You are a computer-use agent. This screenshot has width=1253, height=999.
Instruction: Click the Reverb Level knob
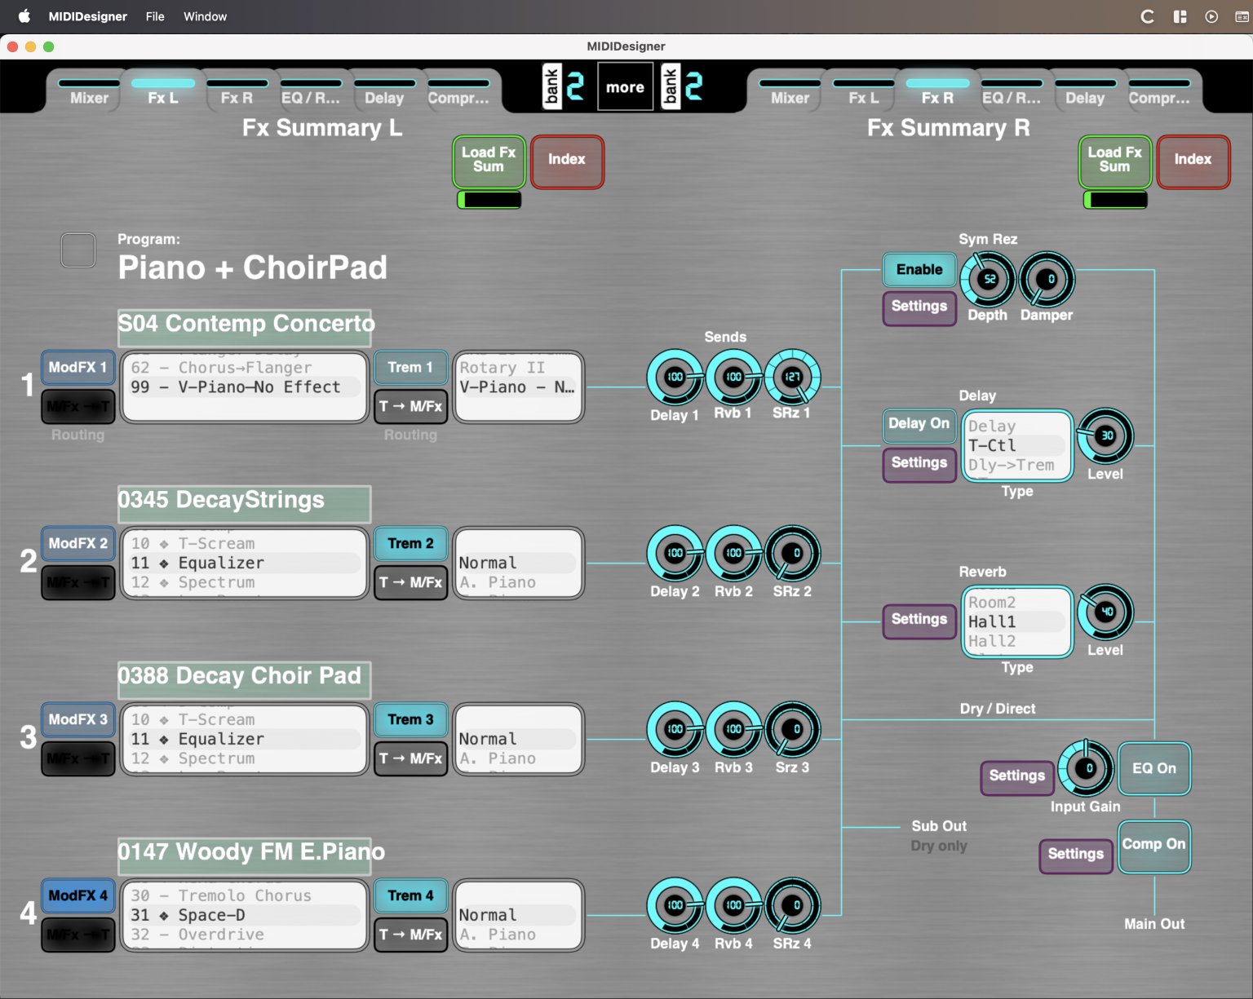(1105, 612)
